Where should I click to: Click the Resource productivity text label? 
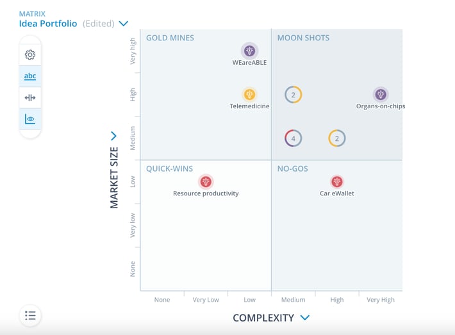coord(206,193)
